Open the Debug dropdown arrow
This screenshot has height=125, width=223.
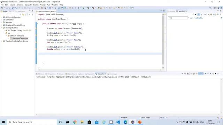(81, 8)
